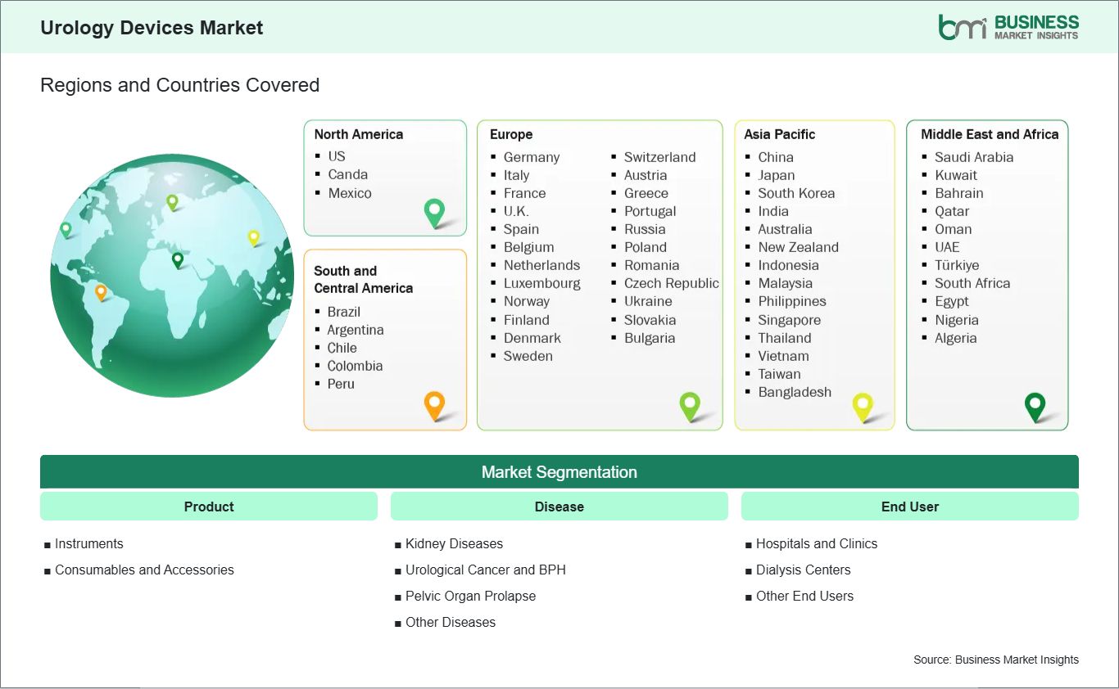This screenshot has height=689, width=1119.
Task: Select the End User tab
Action: pyautogui.click(x=910, y=506)
